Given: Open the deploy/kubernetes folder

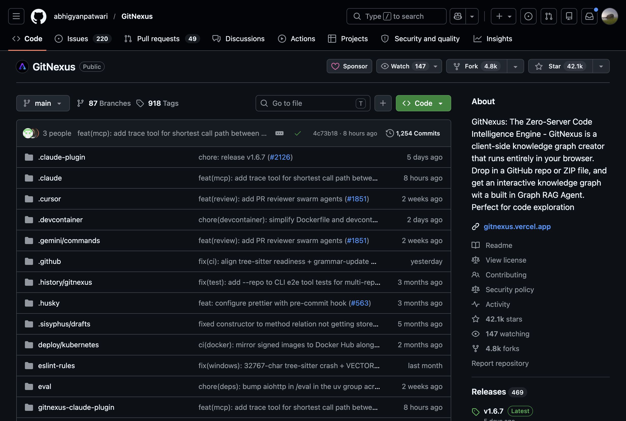Looking at the screenshot, I should (68, 345).
